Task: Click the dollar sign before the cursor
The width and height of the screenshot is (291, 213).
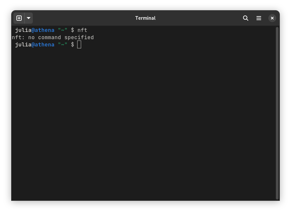Action: tap(72, 45)
